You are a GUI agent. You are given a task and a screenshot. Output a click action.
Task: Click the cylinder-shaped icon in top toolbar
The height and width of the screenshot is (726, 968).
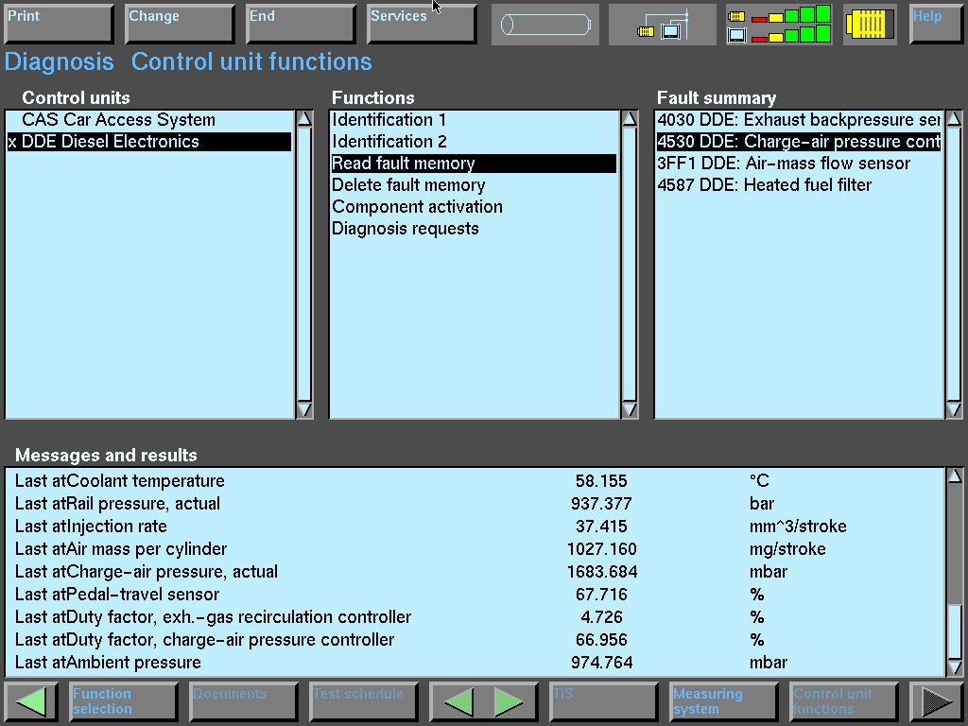[544, 25]
